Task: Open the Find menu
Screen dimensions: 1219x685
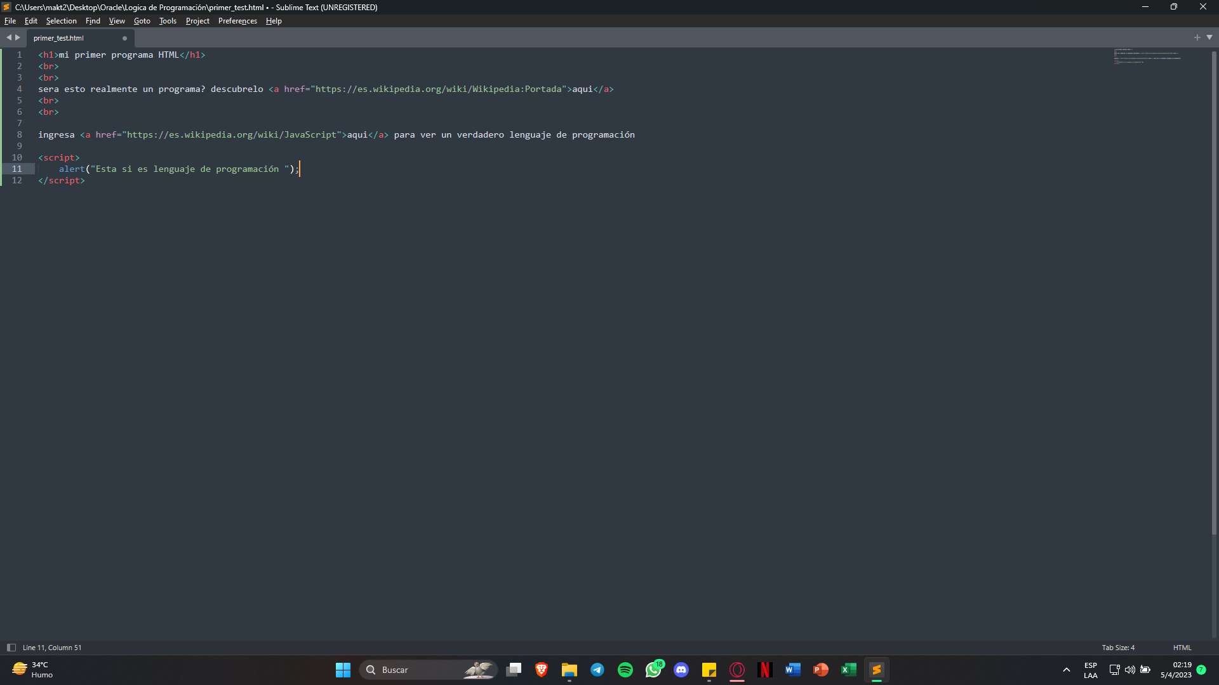Action: [x=93, y=21]
